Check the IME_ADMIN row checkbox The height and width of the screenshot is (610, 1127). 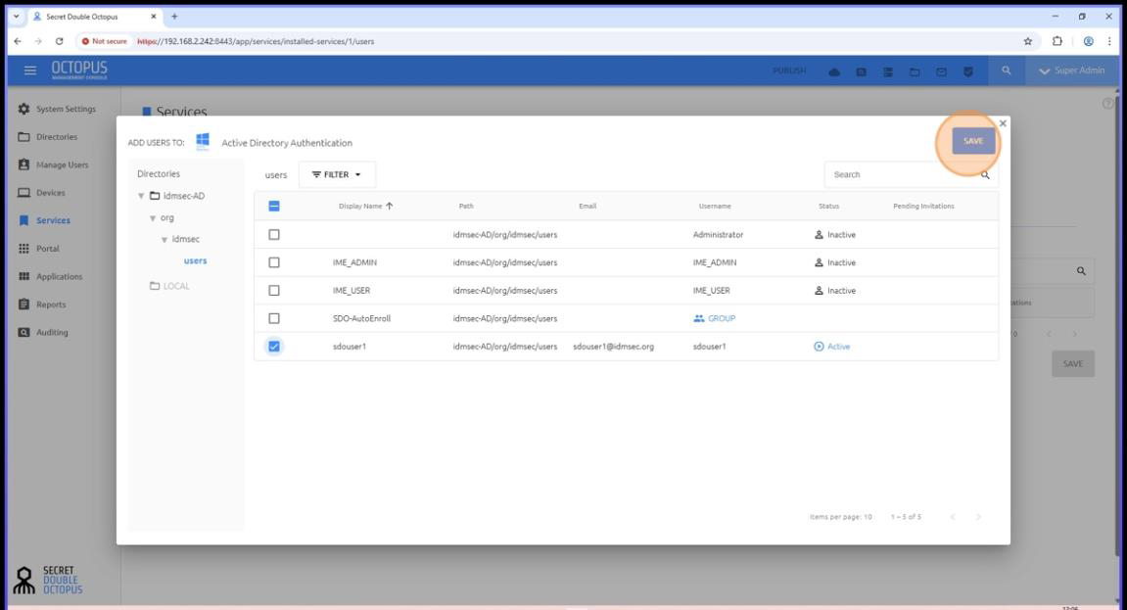pos(274,263)
